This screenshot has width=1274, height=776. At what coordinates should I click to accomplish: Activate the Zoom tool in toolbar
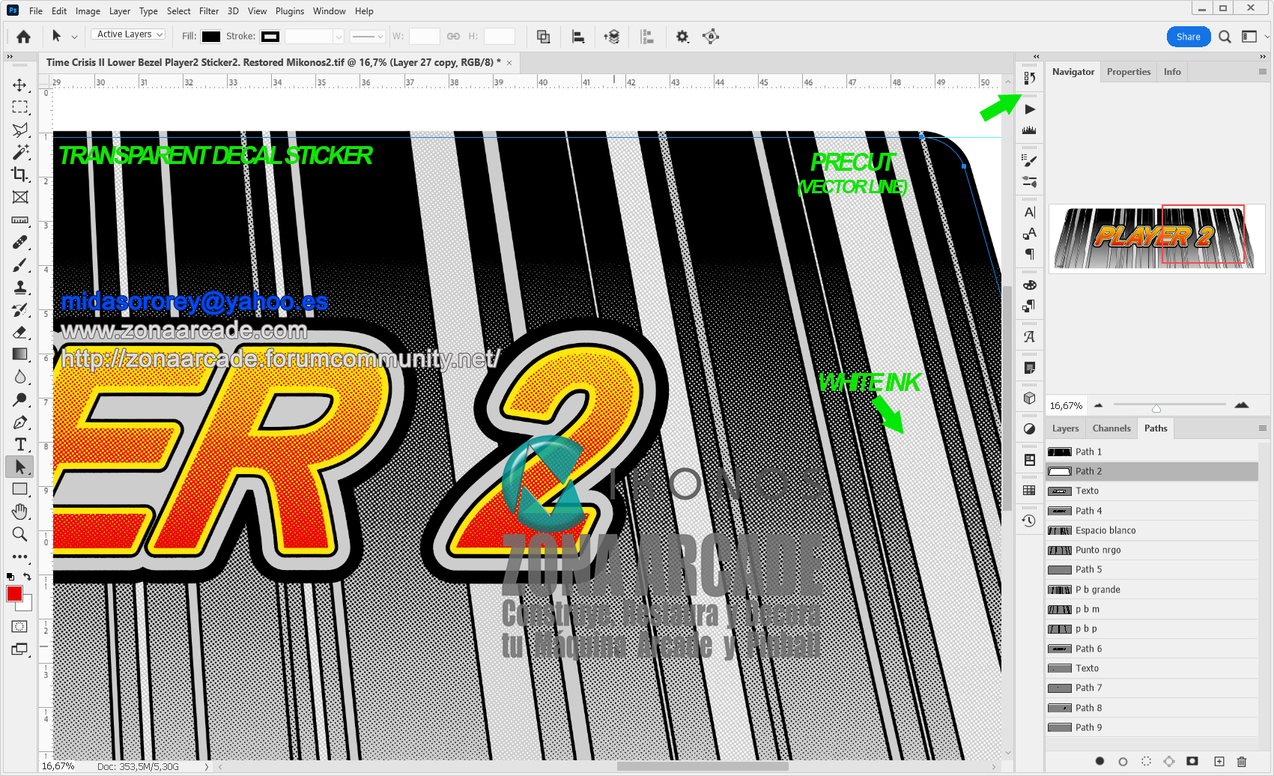[x=20, y=534]
